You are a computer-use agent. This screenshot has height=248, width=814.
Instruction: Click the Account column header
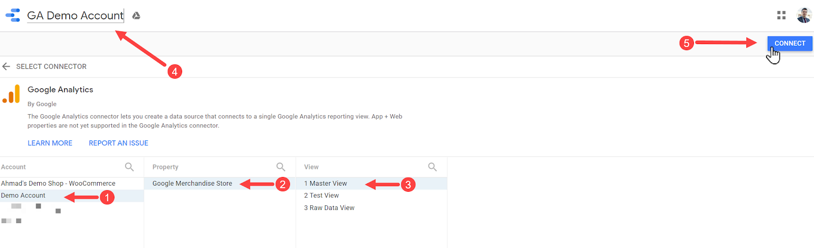pos(13,167)
